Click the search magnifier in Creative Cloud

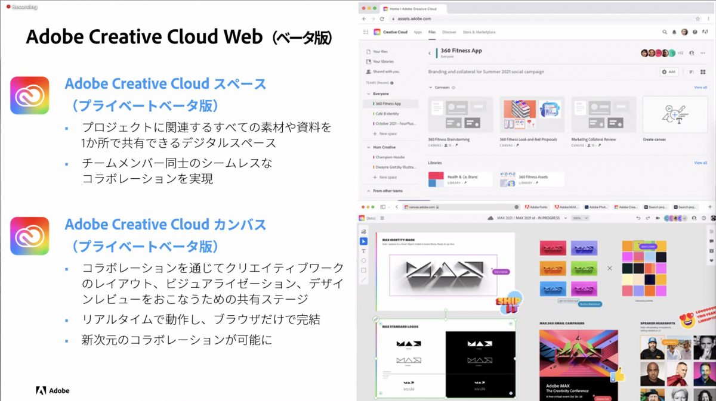click(x=665, y=32)
